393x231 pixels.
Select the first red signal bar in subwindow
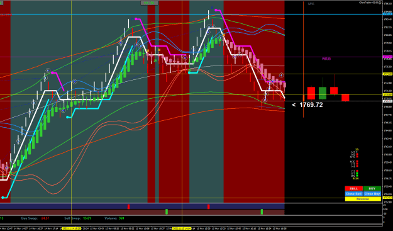(128, 206)
